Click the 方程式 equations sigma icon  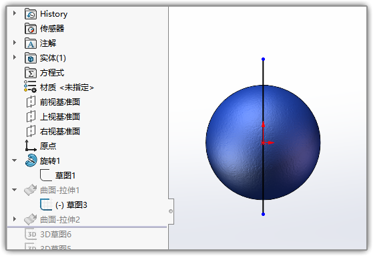(31, 73)
